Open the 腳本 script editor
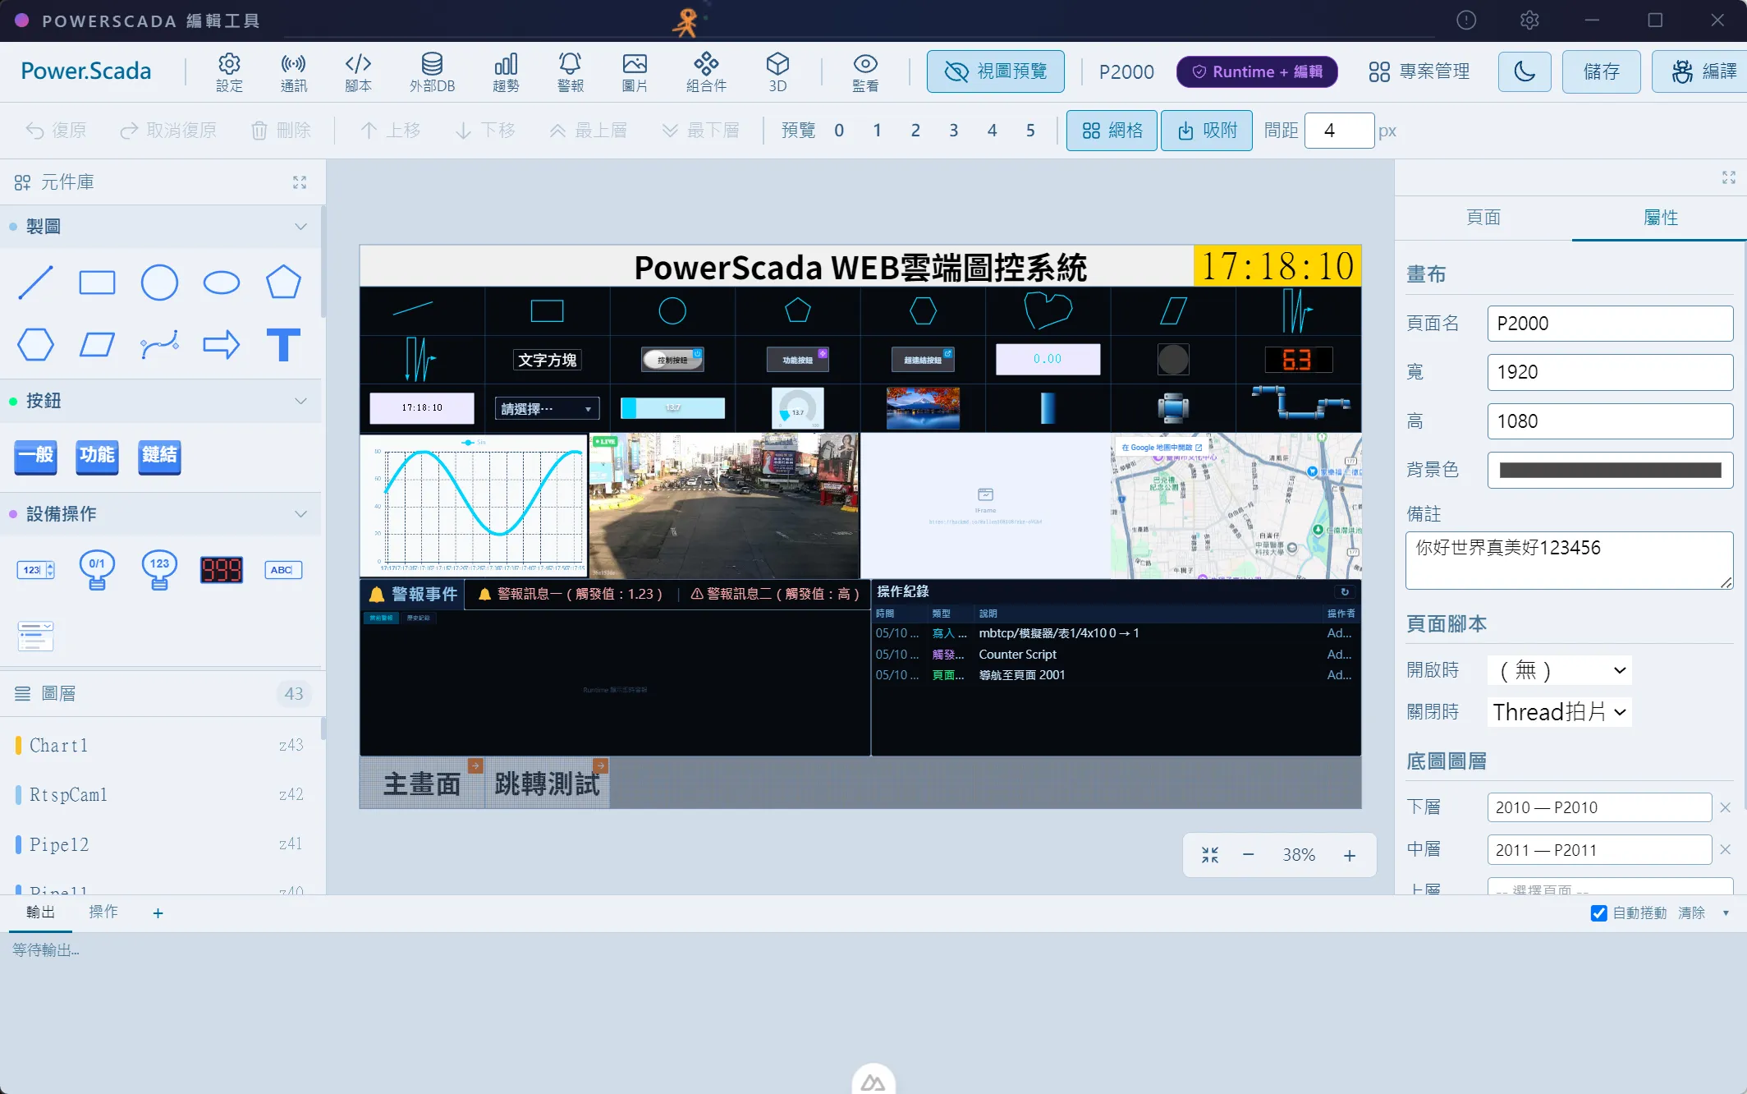Viewport: 1747px width, 1094px height. pyautogui.click(x=358, y=72)
